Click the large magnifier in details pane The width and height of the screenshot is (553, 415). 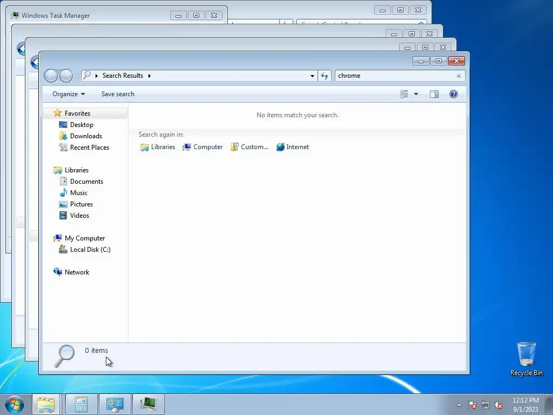65,356
